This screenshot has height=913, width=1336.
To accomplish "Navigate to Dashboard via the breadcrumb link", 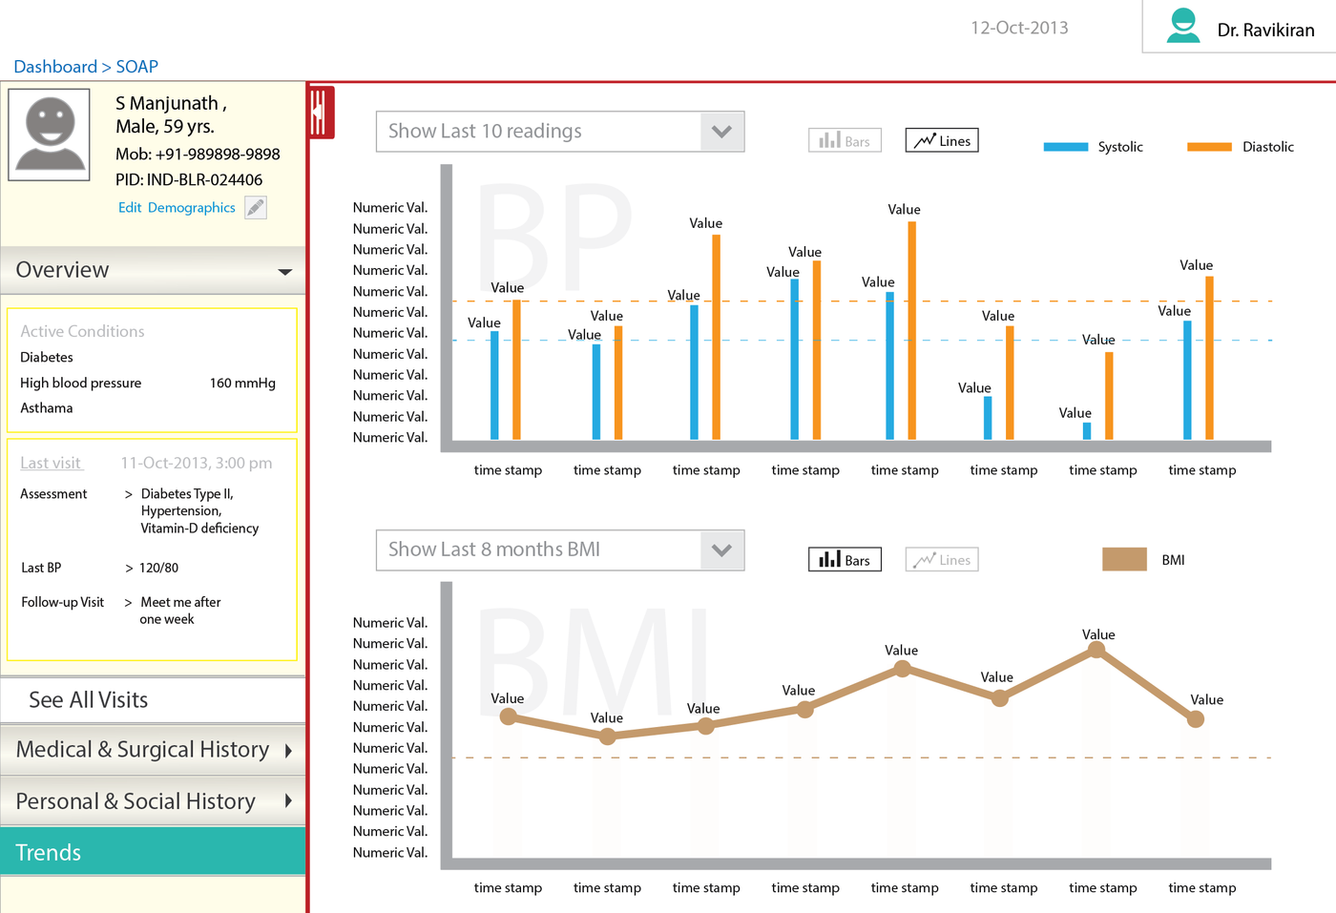I will 54,67.
